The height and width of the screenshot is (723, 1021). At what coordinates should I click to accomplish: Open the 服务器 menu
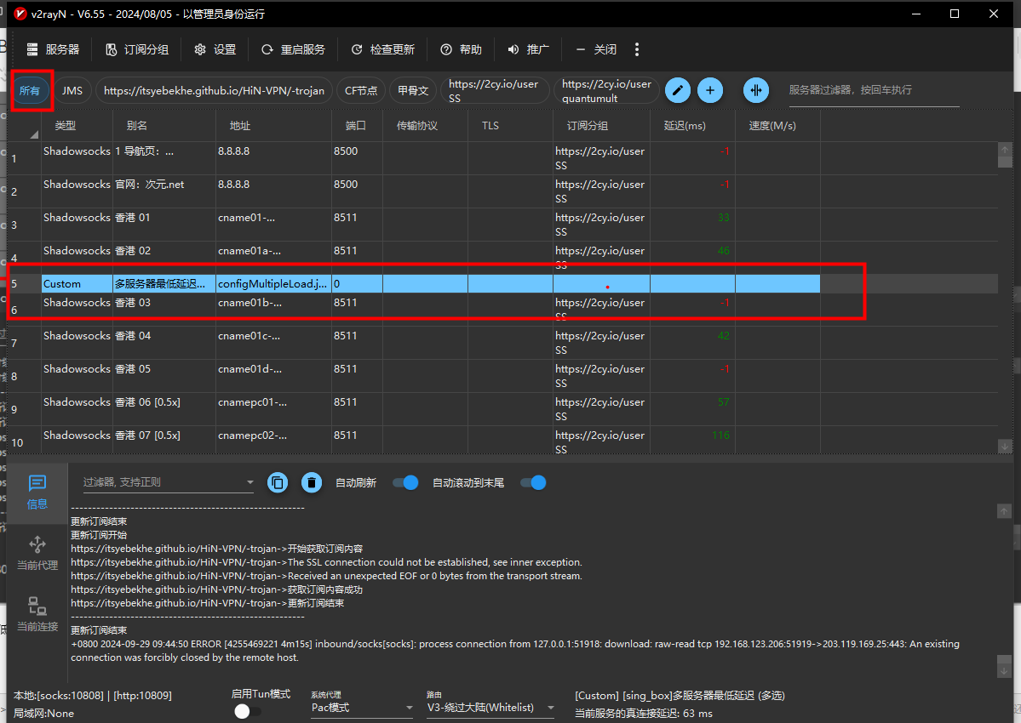53,50
